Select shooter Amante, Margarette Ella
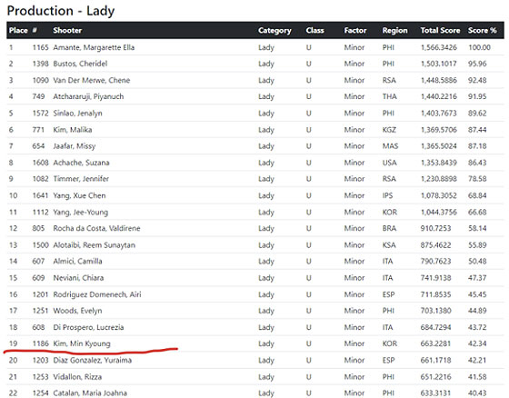This screenshot has height=398, width=509. [x=94, y=47]
